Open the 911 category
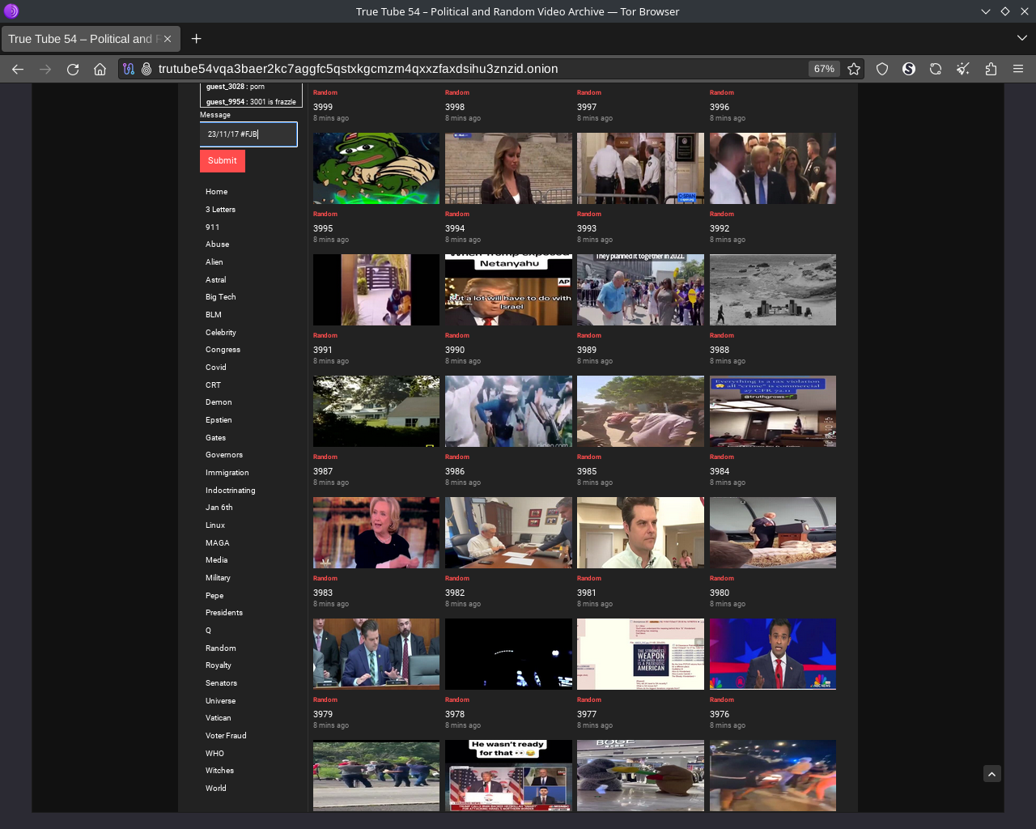The height and width of the screenshot is (829, 1036). click(212, 227)
